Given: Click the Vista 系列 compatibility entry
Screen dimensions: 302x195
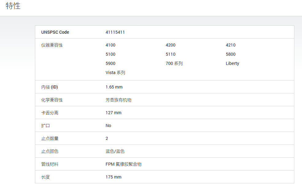Looking at the screenshot, I should (x=115, y=73).
